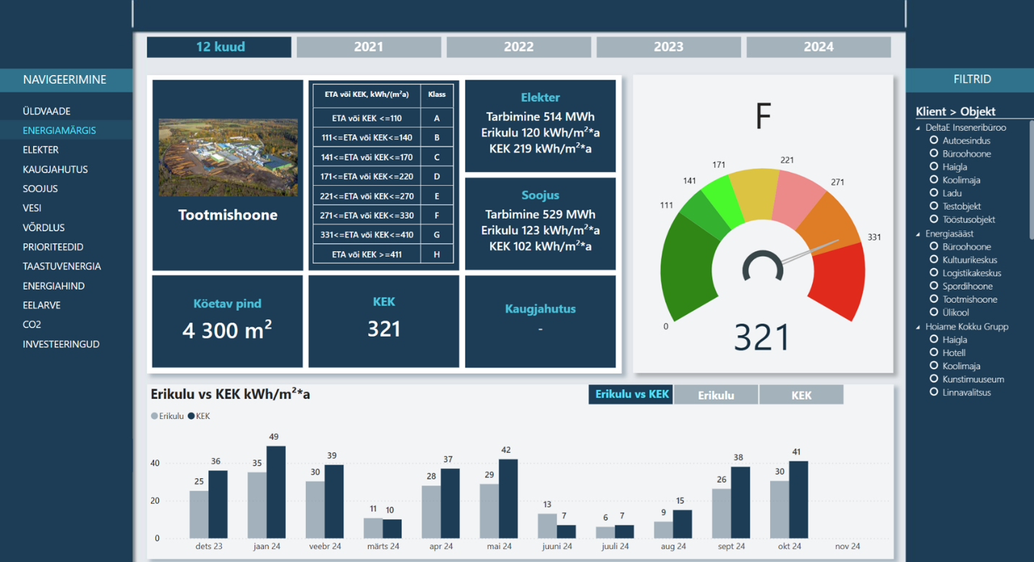Go to the TAASTUVENERGIA page
This screenshot has height=562, width=1034.
pos(61,267)
